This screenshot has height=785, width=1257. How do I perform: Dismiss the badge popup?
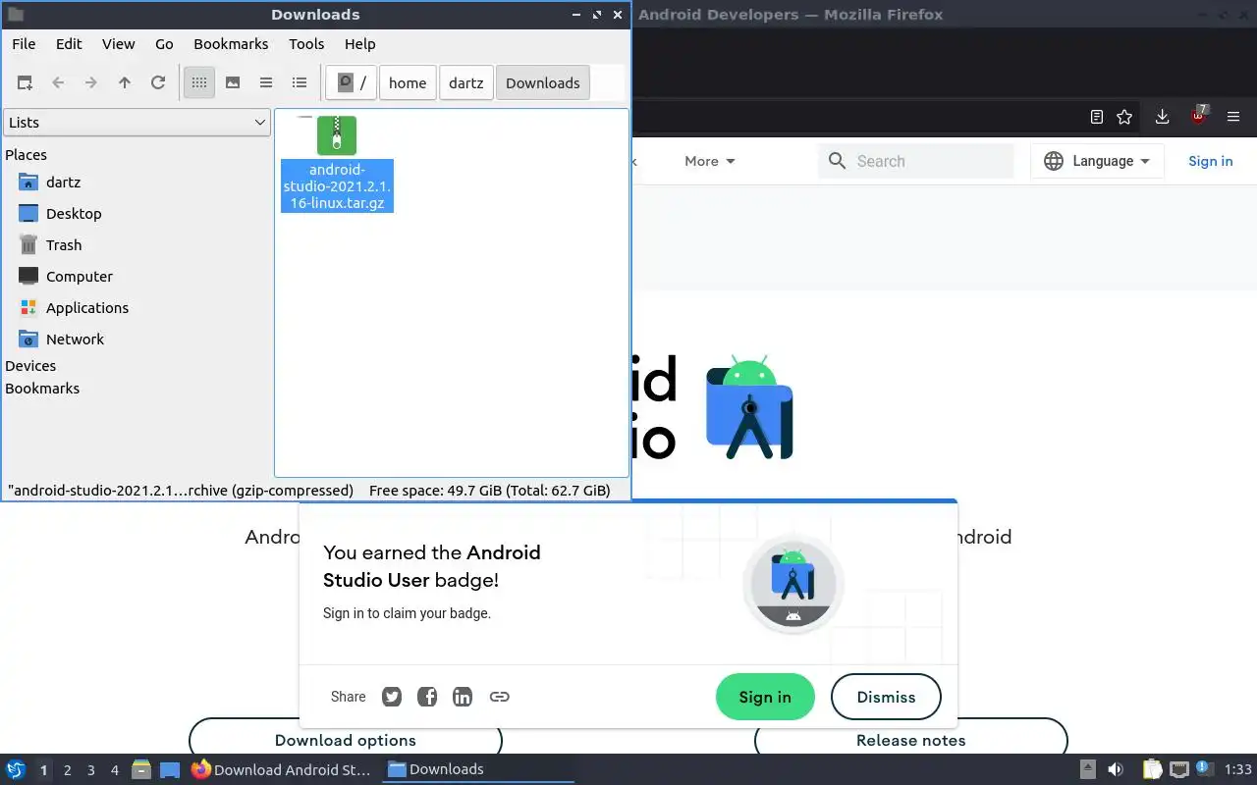pos(886,697)
